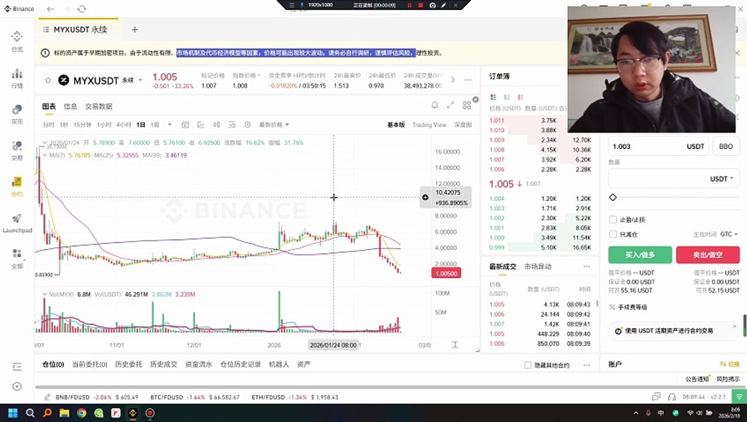Screen dimensions: 747x422
Task: Expand the MYXUSDT pair selector arrow
Action: (140, 80)
